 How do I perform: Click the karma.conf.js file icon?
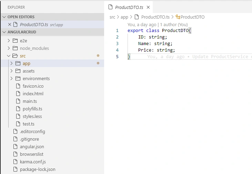[x=15, y=162]
